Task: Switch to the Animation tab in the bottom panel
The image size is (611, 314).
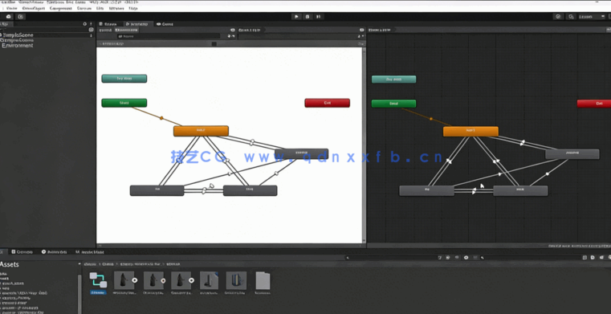Action: point(55,252)
